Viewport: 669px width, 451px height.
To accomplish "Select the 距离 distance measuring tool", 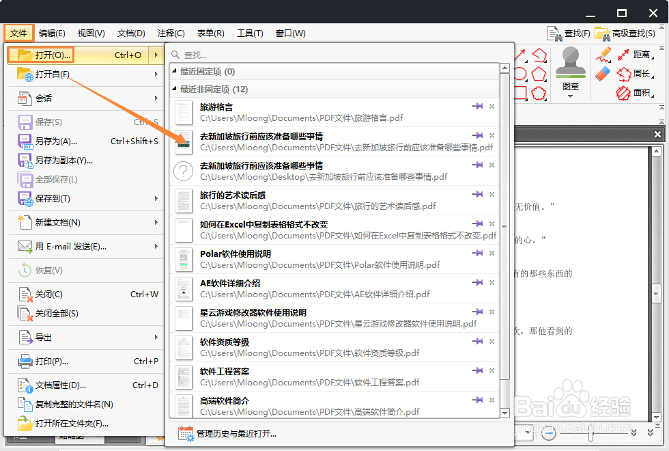I will coord(636,54).
